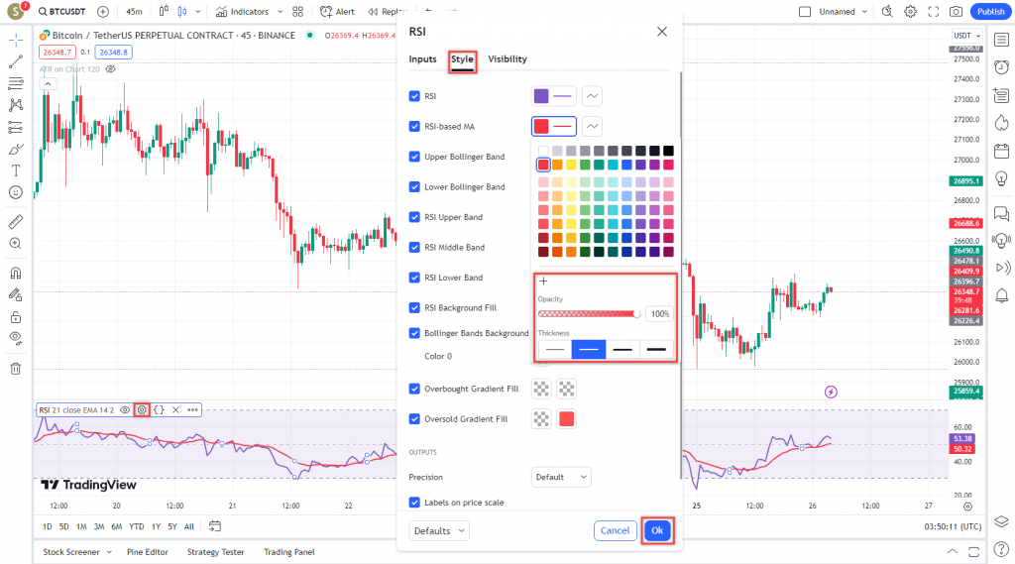
Task: Open the Defaults dropdown
Action: (439, 531)
